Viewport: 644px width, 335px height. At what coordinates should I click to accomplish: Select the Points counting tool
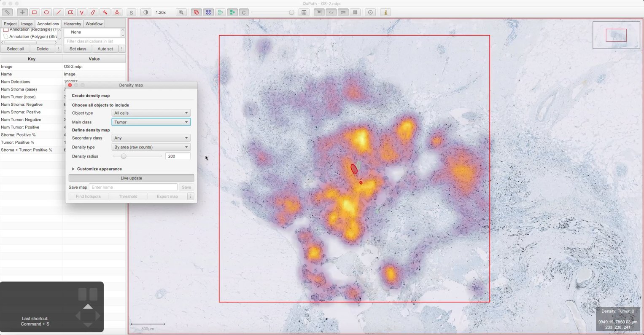(x=117, y=12)
